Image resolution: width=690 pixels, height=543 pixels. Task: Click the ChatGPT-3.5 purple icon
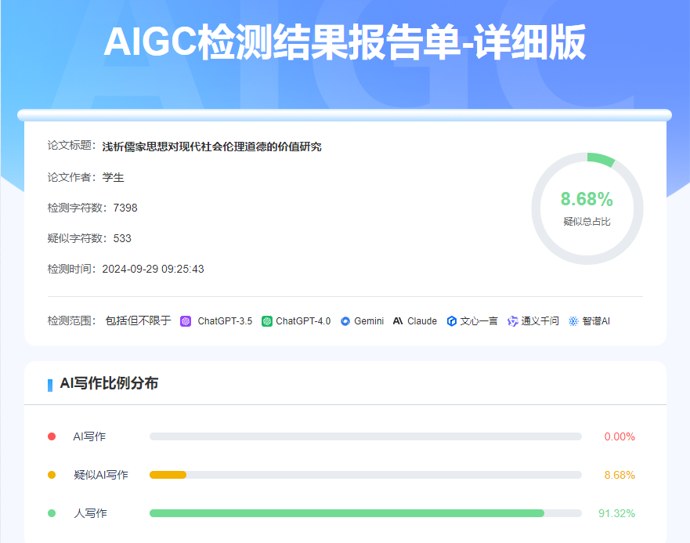(186, 321)
